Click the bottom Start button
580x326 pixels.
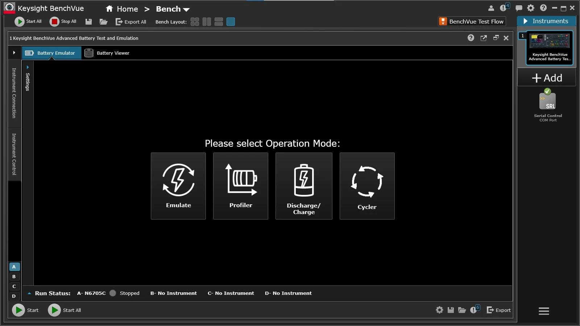pos(25,310)
